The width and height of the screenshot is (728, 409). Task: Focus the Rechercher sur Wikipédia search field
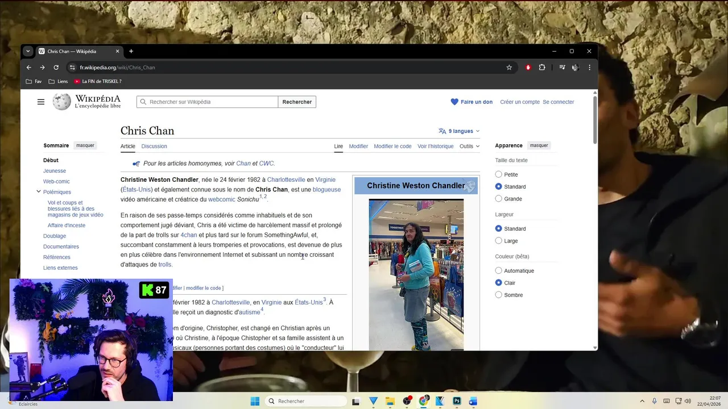tap(207, 102)
